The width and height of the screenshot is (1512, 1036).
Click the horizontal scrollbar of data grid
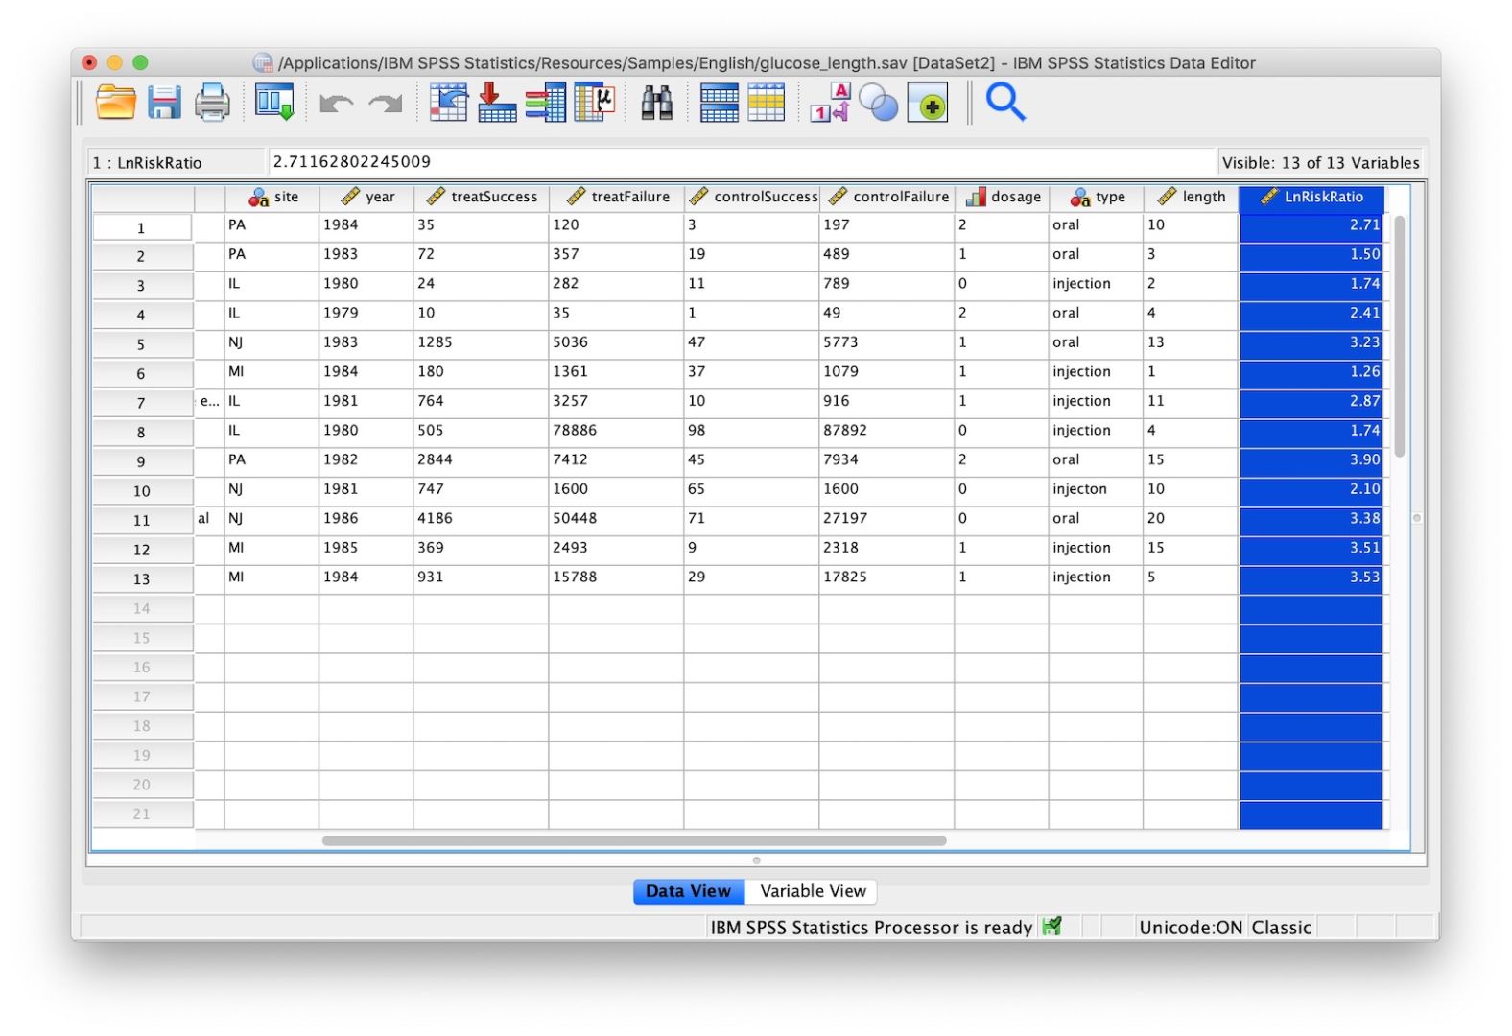coord(634,840)
